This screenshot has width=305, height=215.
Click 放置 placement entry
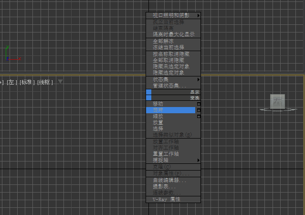click(173, 122)
